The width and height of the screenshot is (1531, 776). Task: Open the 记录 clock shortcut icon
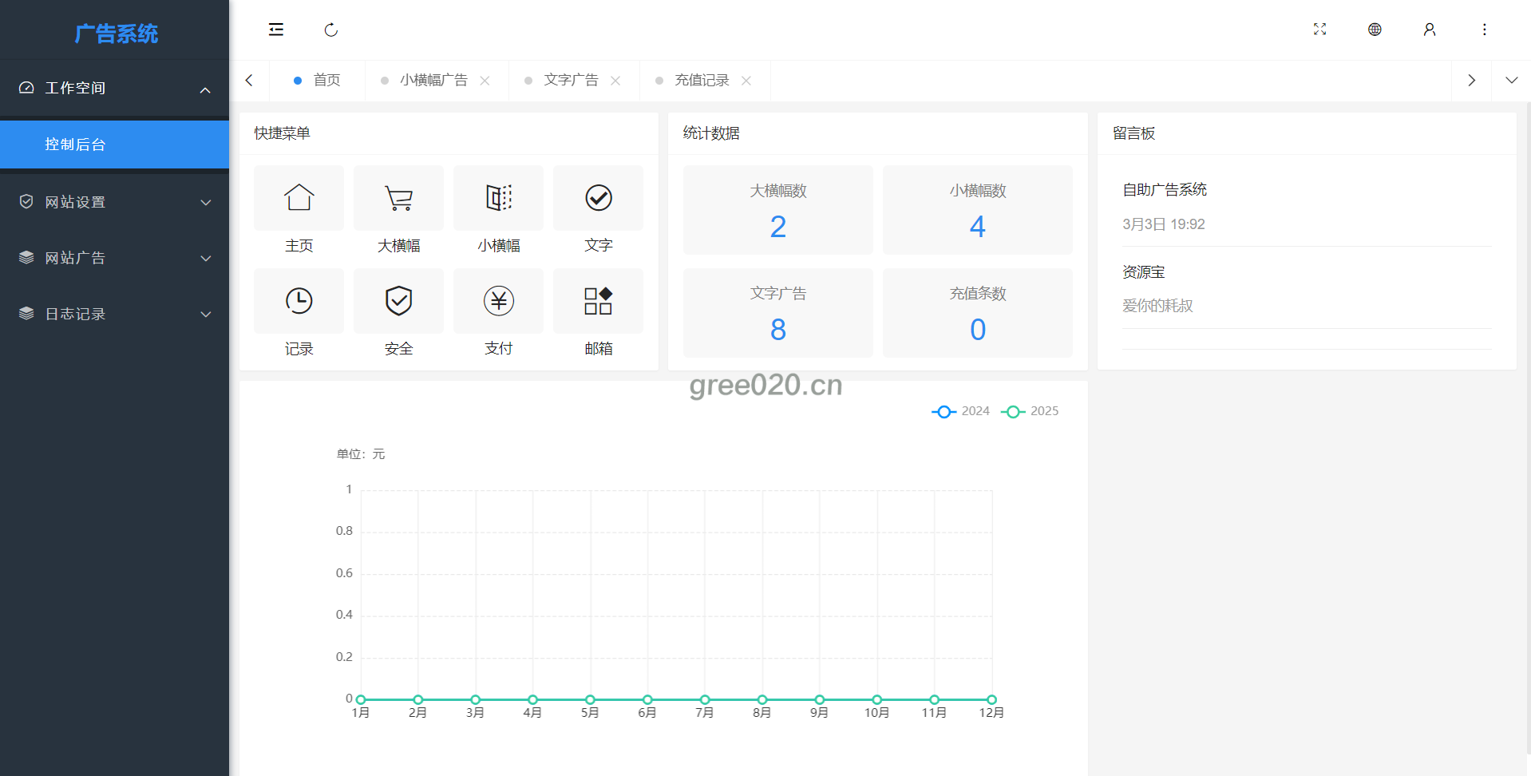pos(299,301)
